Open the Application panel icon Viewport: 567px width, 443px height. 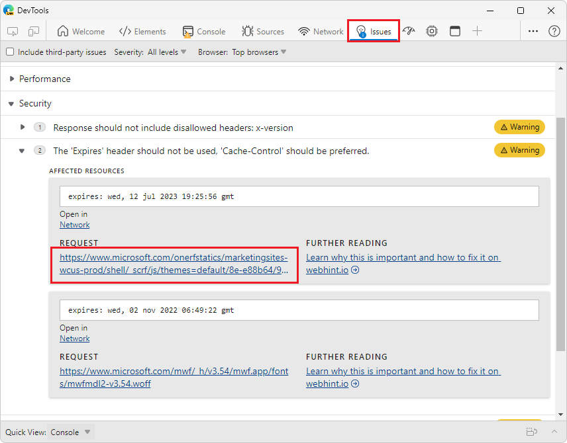[455, 31]
